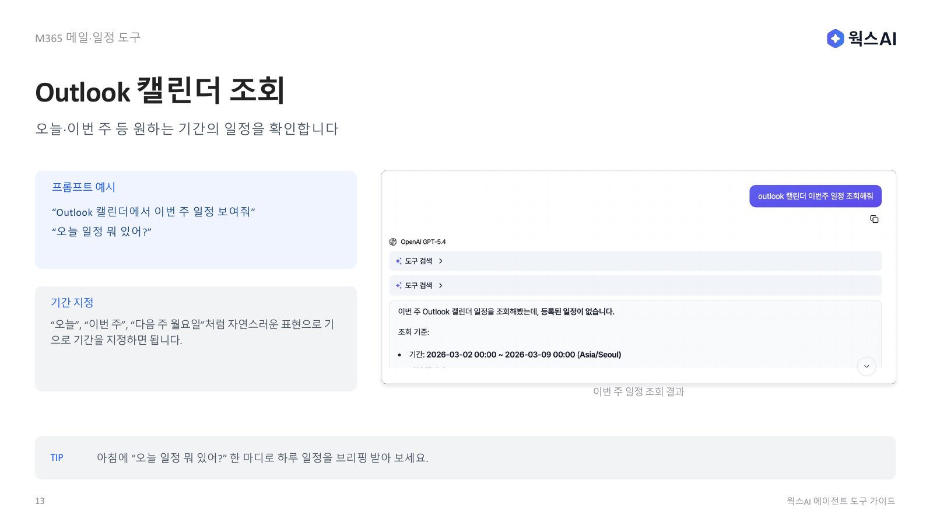Click the 기간 지정 heading
Image resolution: width=933 pixels, height=525 pixels.
[x=72, y=303]
